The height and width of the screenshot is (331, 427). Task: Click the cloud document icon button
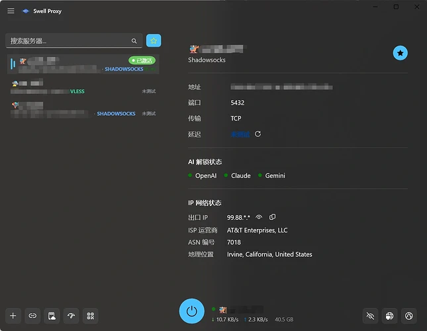click(x=52, y=316)
